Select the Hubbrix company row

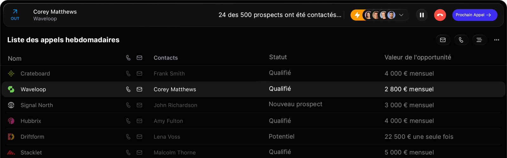[x=31, y=121]
